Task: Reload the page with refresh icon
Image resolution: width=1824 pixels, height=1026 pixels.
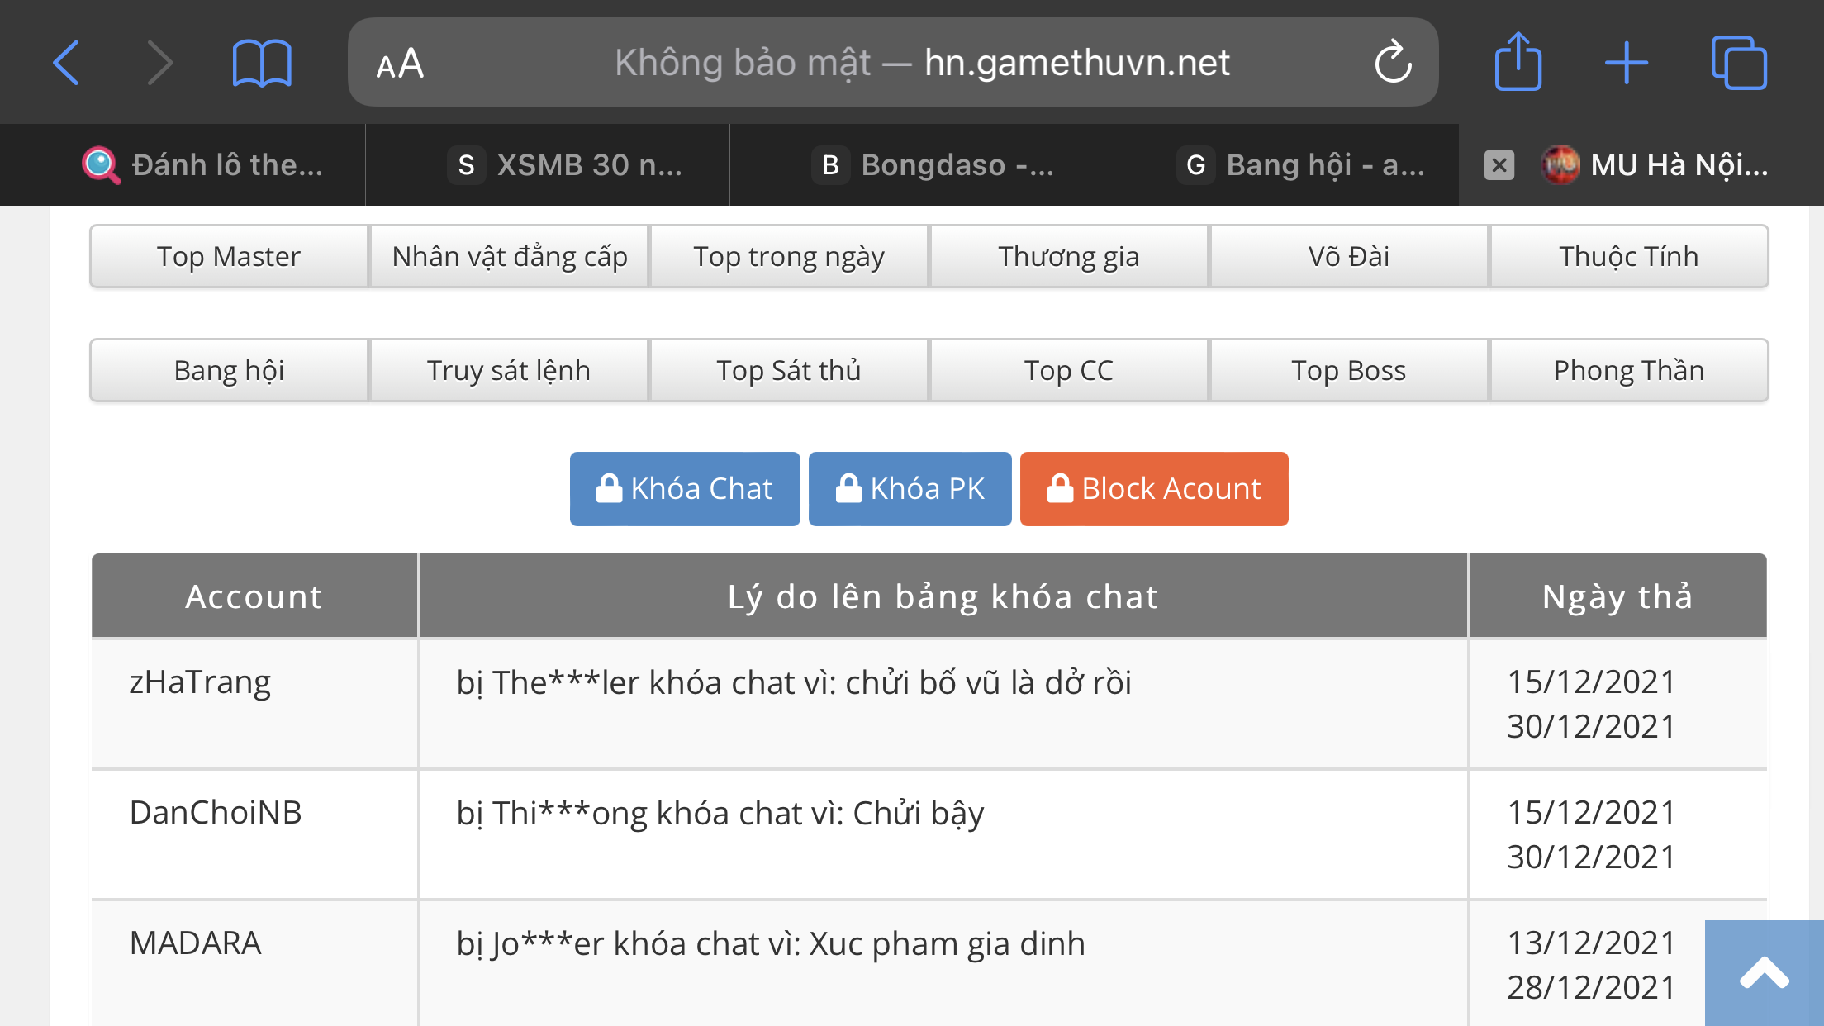Action: pos(1393,63)
